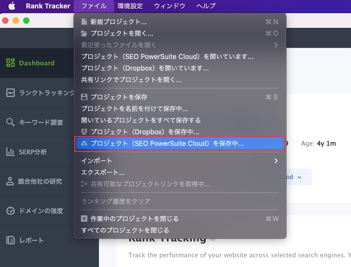This screenshot has width=351, height=267.
Task: Open the ヘルプ menu
Action: click(206, 6)
